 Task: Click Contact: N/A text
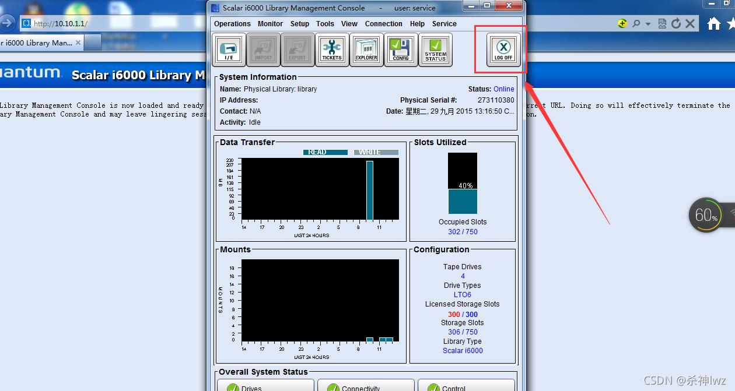coord(240,111)
